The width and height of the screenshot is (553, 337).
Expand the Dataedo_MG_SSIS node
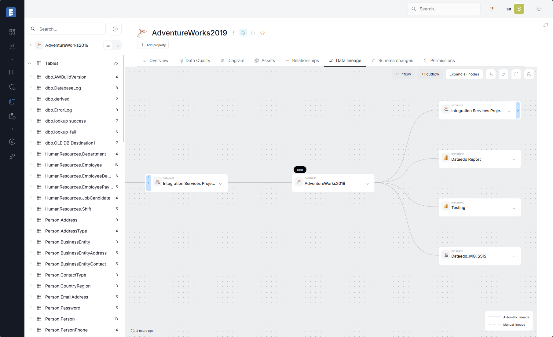pos(514,257)
